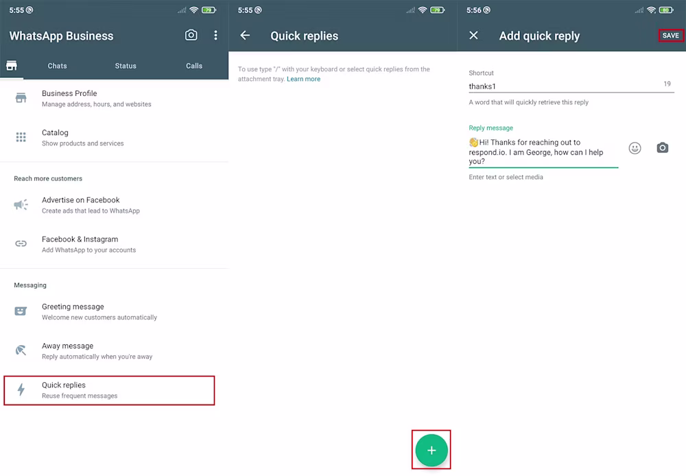
Task: Save the quick reply
Action: (670, 36)
